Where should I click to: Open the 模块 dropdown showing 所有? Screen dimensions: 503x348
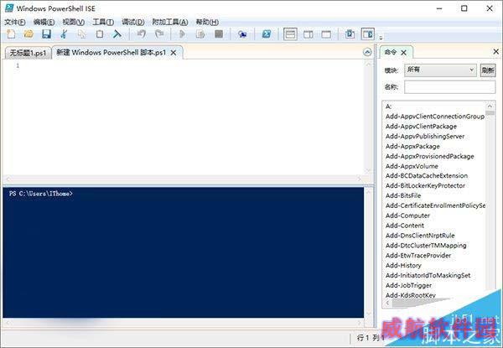[x=440, y=70]
